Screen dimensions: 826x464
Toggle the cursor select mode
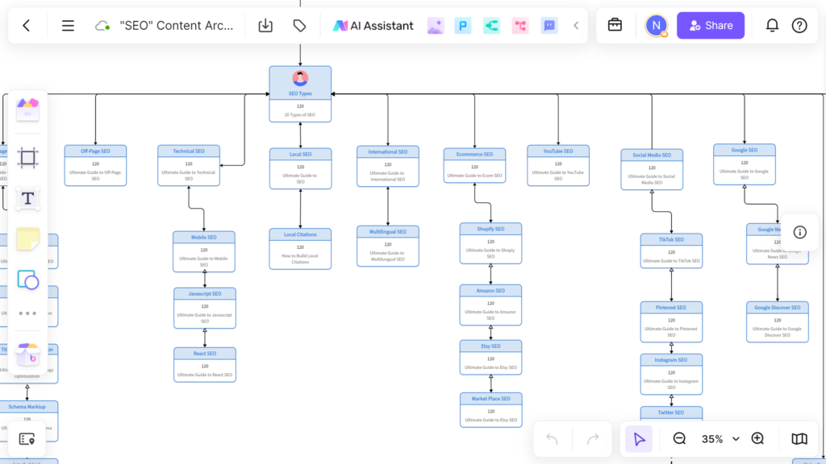click(x=639, y=439)
